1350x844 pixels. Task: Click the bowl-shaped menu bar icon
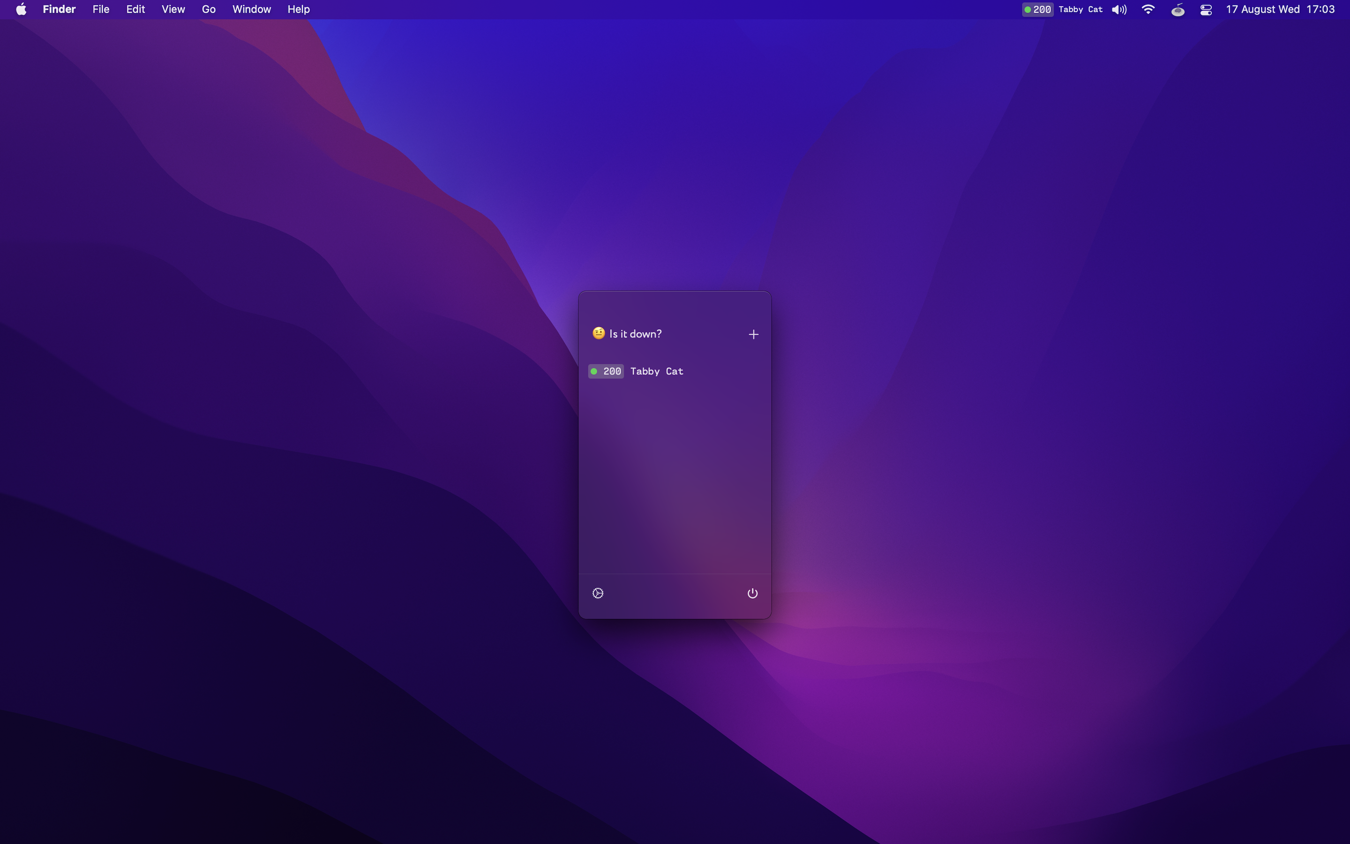click(x=1177, y=9)
